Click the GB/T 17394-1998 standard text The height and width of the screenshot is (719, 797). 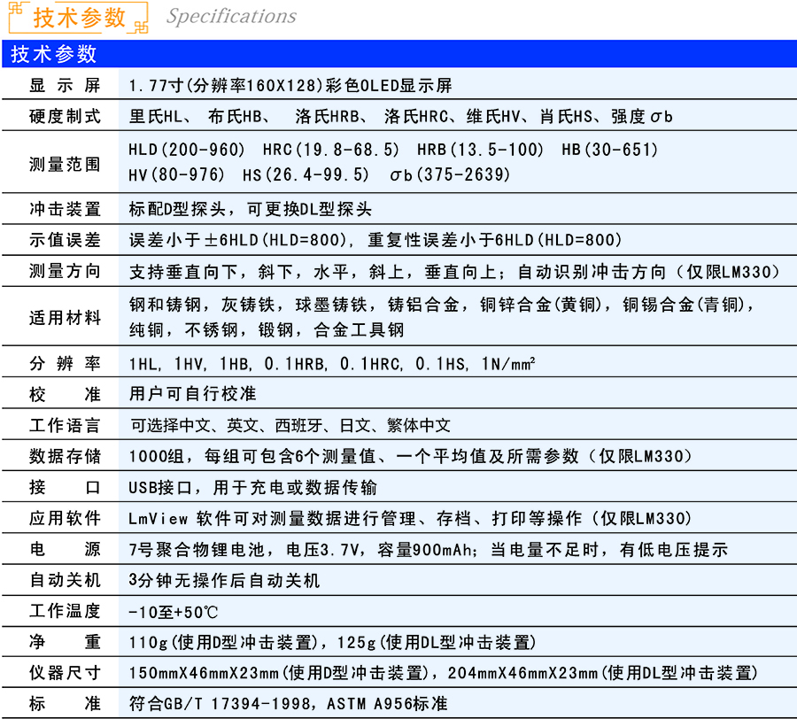point(288,704)
